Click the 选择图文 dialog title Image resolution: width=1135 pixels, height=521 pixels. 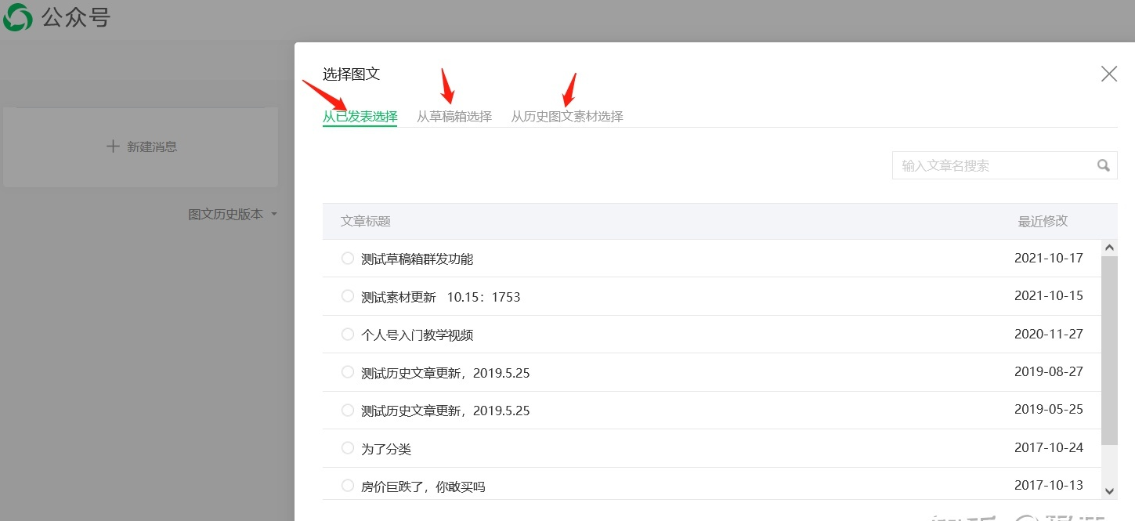pyautogui.click(x=351, y=74)
